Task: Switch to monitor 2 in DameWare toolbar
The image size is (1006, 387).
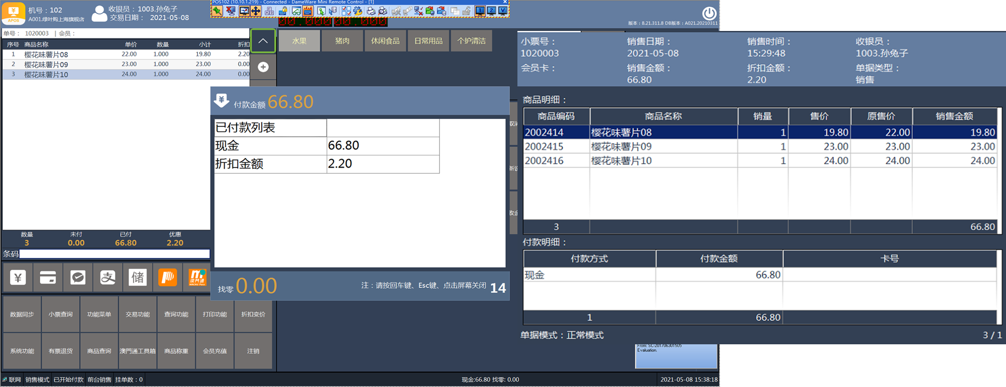Action: click(x=491, y=11)
